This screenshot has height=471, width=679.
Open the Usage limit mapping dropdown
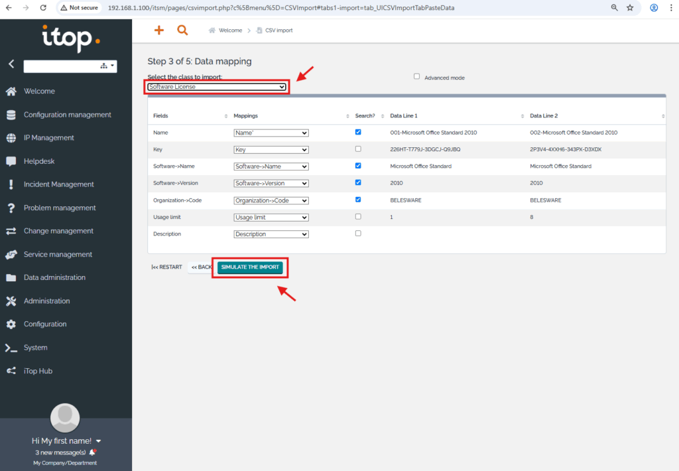pyautogui.click(x=271, y=217)
